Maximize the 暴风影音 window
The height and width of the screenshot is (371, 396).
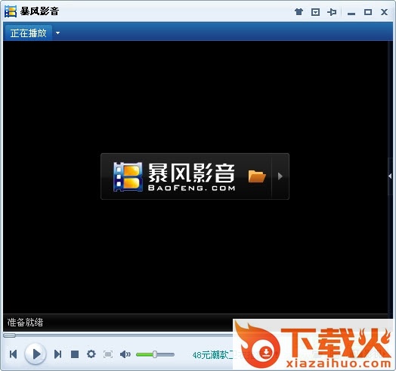[368, 12]
